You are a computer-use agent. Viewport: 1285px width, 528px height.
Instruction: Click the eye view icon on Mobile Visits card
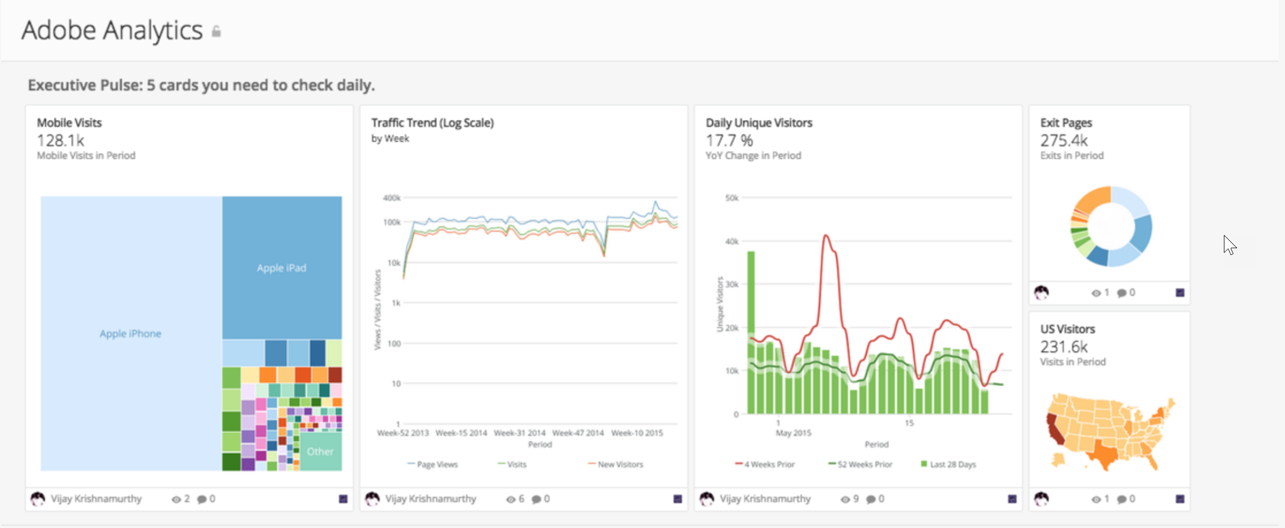(175, 498)
